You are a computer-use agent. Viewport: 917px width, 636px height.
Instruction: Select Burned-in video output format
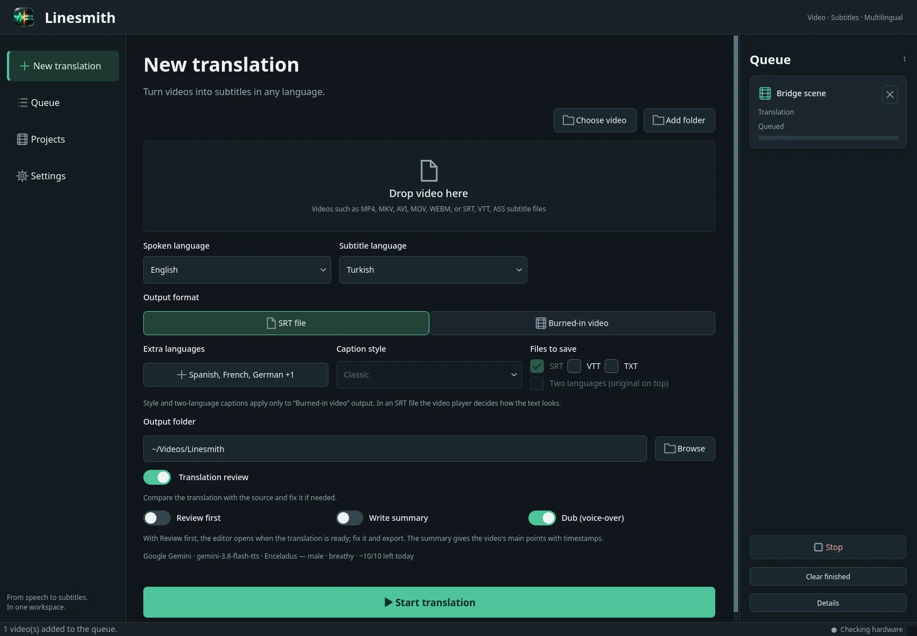(x=572, y=323)
